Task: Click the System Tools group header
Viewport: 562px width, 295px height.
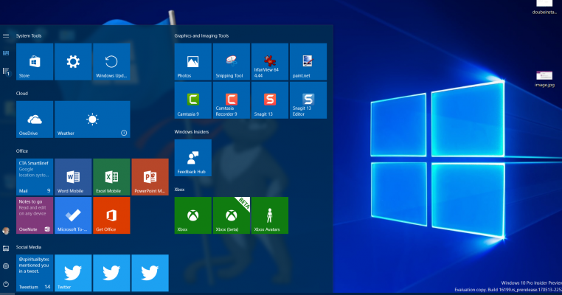Action: coord(29,36)
